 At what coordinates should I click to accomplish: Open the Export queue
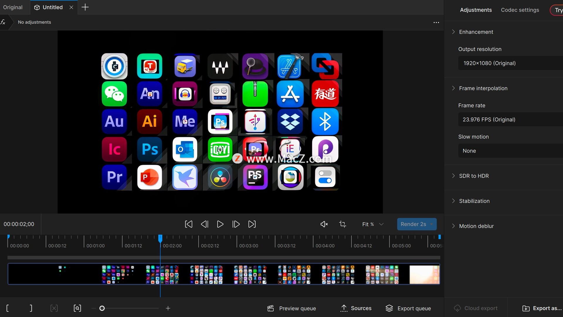click(x=408, y=308)
